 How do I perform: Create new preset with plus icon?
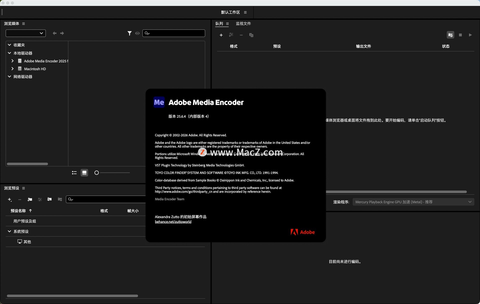[x=9, y=199]
